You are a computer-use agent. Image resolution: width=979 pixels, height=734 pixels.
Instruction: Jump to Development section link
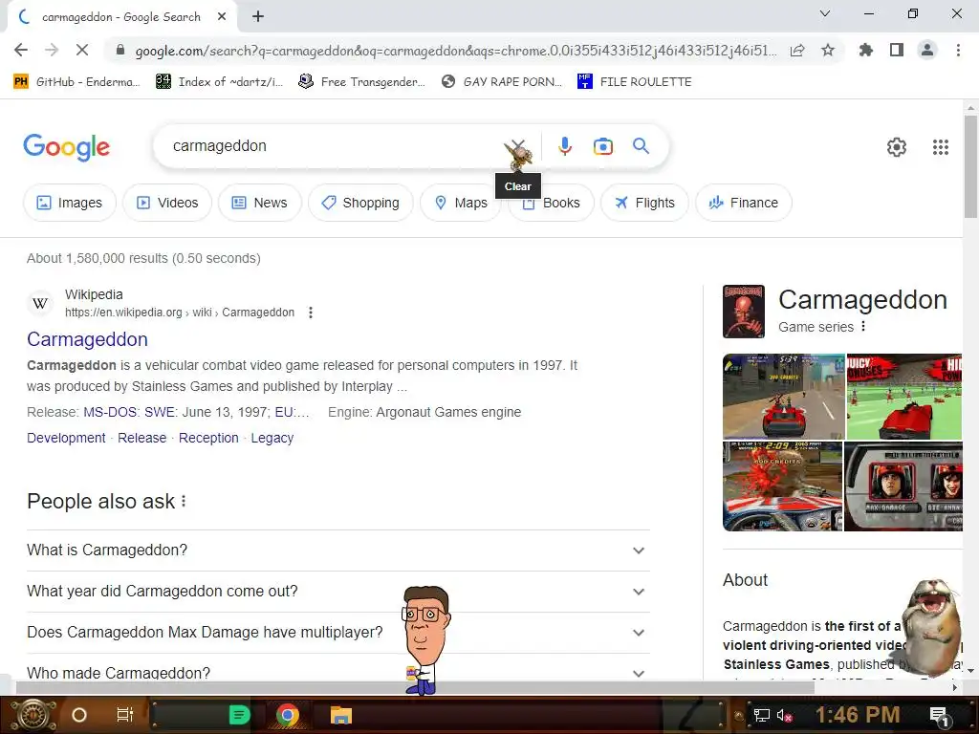pos(66,438)
